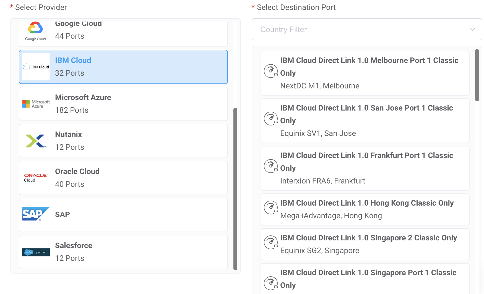Choose the Direct Link 1.0 Frankfurt Port 1 destination
Viewport: 484px width, 294px height.
pos(365,168)
